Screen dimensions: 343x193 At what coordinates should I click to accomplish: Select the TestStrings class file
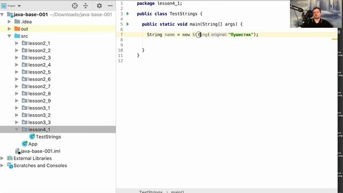coord(48,137)
